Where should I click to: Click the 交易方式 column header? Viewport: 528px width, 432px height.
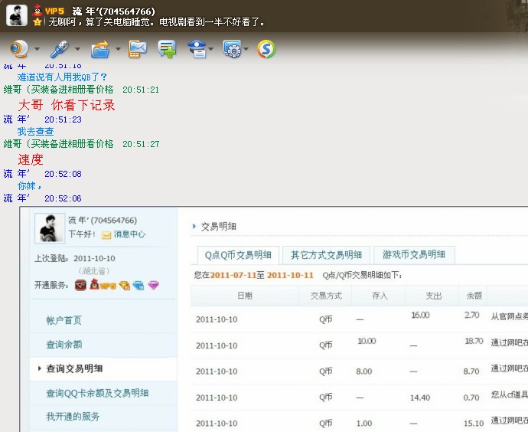(326, 296)
